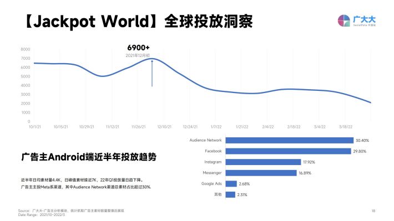Click the line starting 近半年日均素材量4.4K
394x221 pixels.
tap(82, 180)
